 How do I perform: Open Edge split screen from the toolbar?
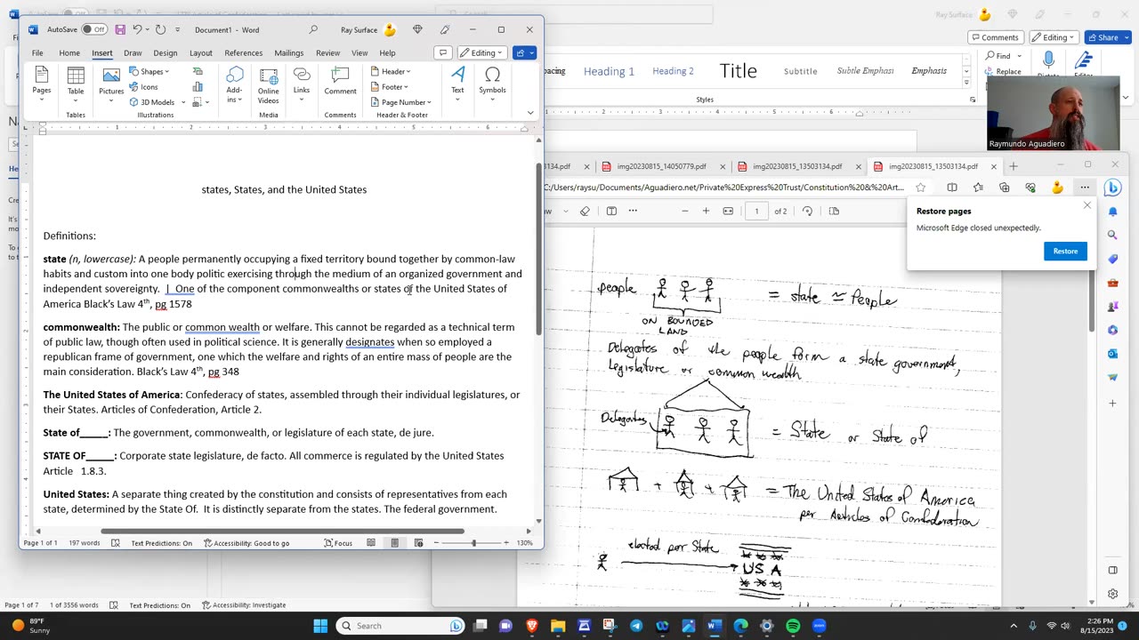tap(952, 188)
